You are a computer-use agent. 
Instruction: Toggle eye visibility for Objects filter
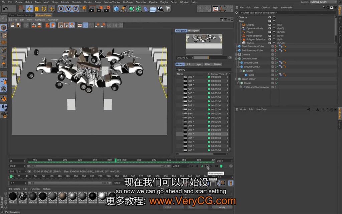tap(270, 17)
